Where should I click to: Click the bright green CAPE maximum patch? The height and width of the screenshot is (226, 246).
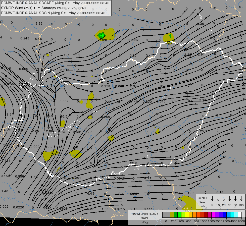tap(102, 35)
